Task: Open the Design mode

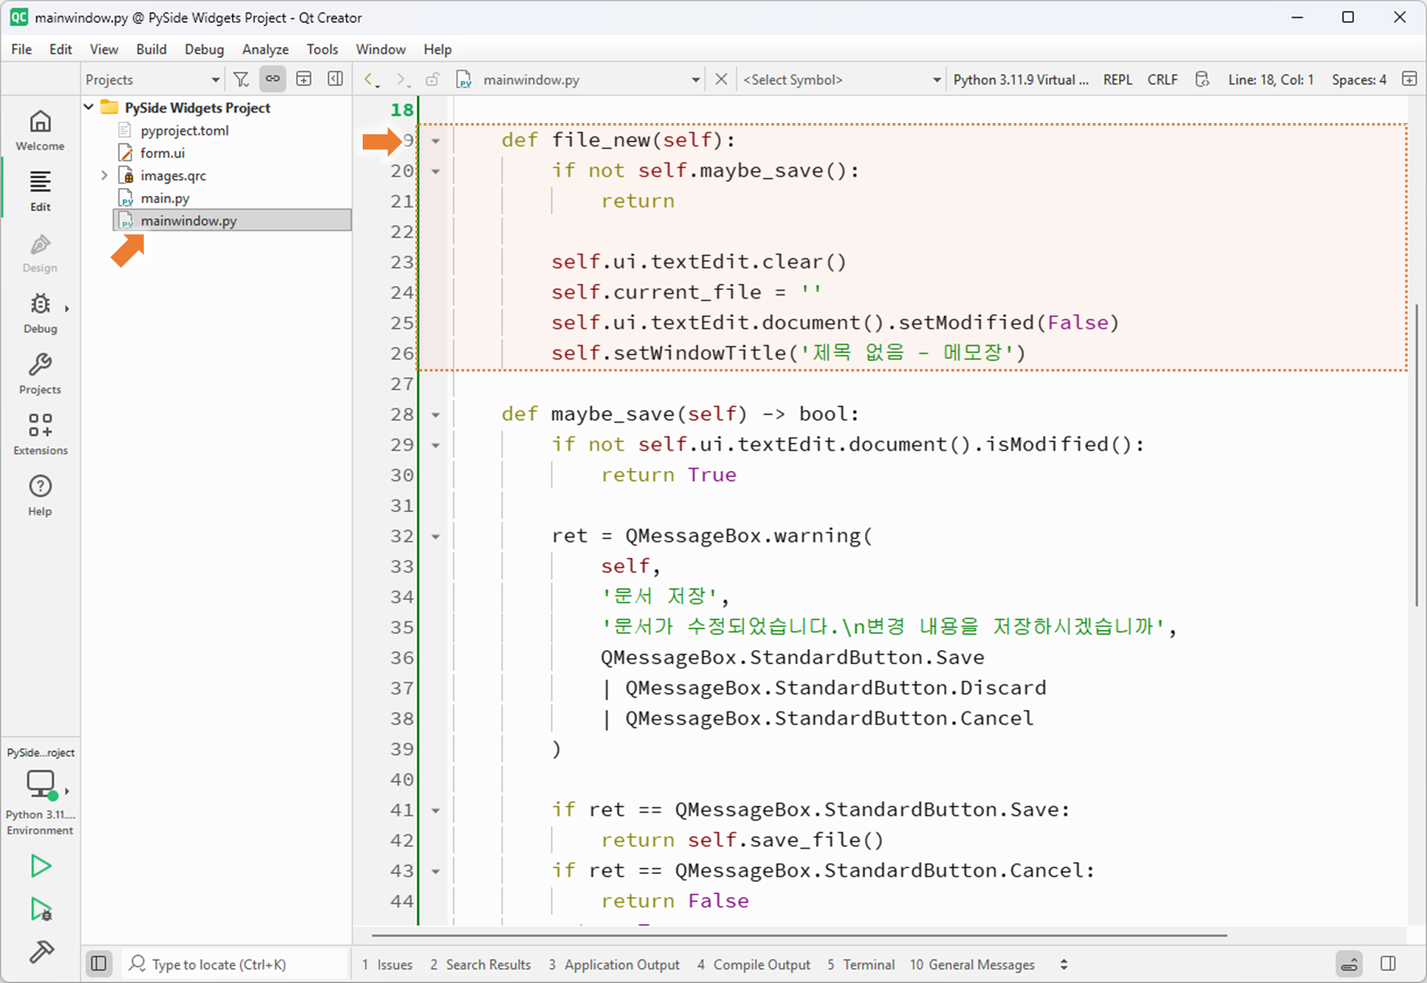Action: (40, 252)
